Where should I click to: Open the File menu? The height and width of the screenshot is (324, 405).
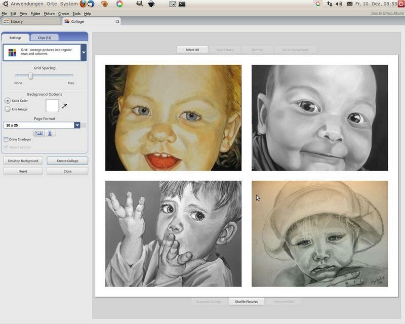(x=4, y=14)
